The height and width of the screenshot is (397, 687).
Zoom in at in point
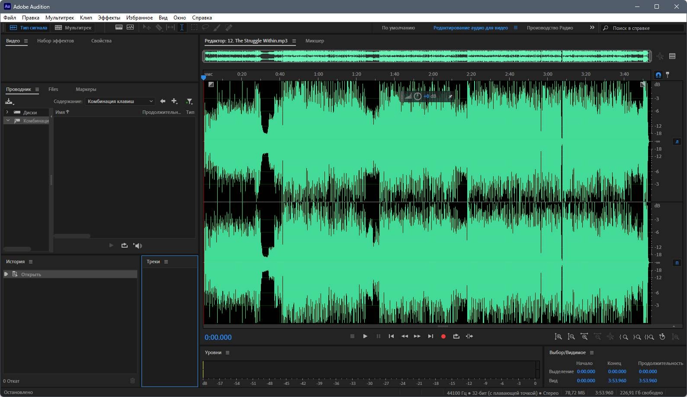point(624,336)
